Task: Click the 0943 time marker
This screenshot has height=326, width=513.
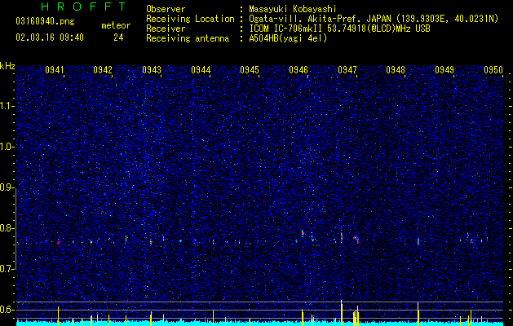Action: click(152, 70)
